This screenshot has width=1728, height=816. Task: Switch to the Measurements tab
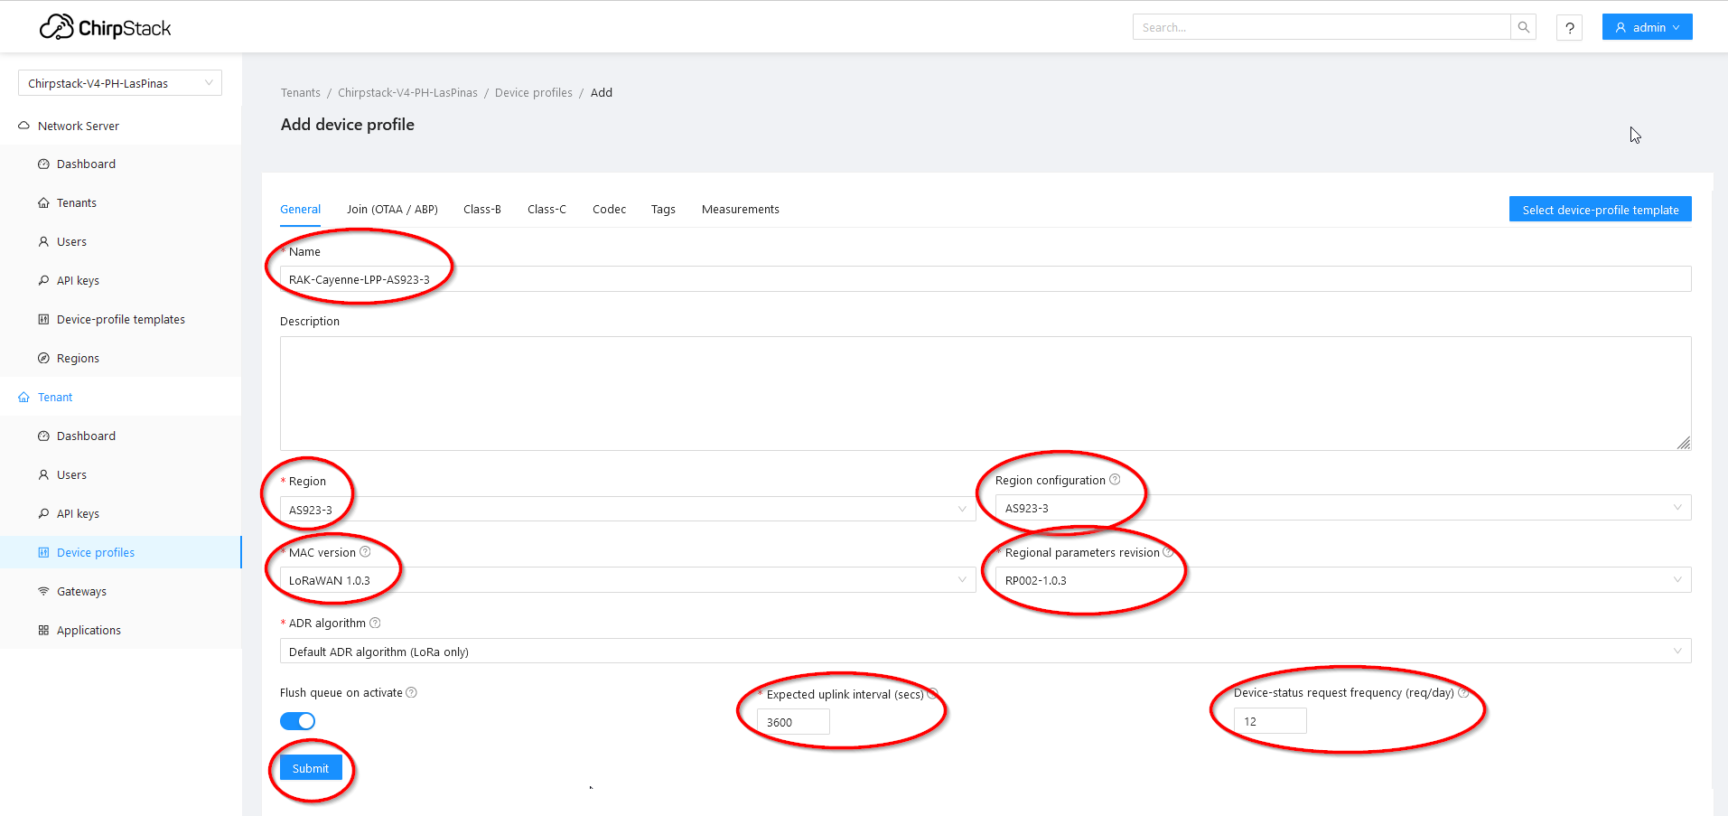[x=740, y=209]
